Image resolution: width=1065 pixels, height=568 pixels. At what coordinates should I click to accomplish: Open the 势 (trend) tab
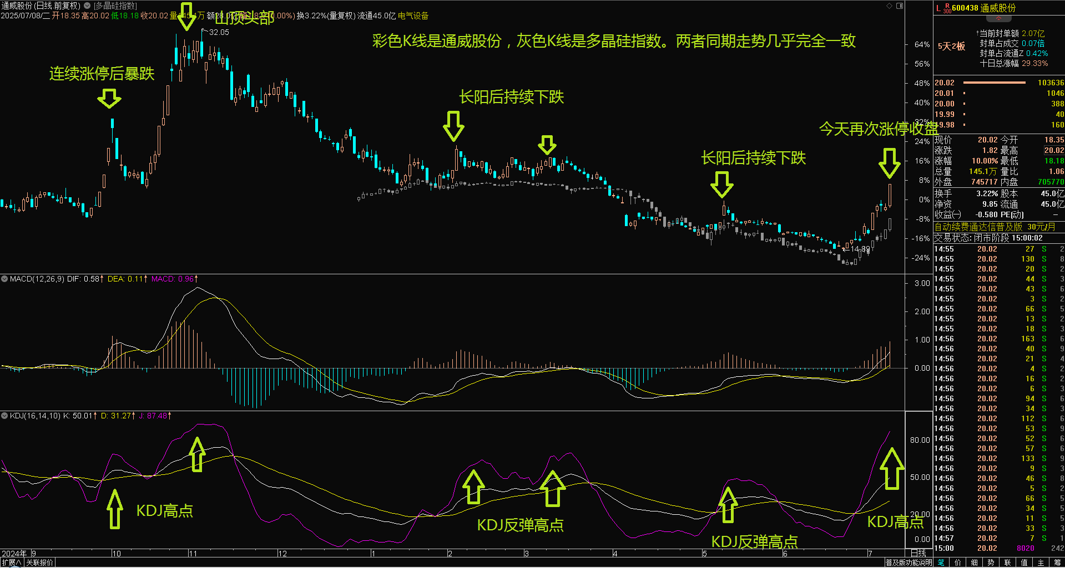click(991, 562)
